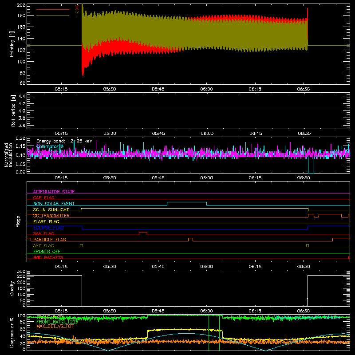Click the SAA_FLAG label
The width and height of the screenshot is (355, 355).
coord(43,233)
